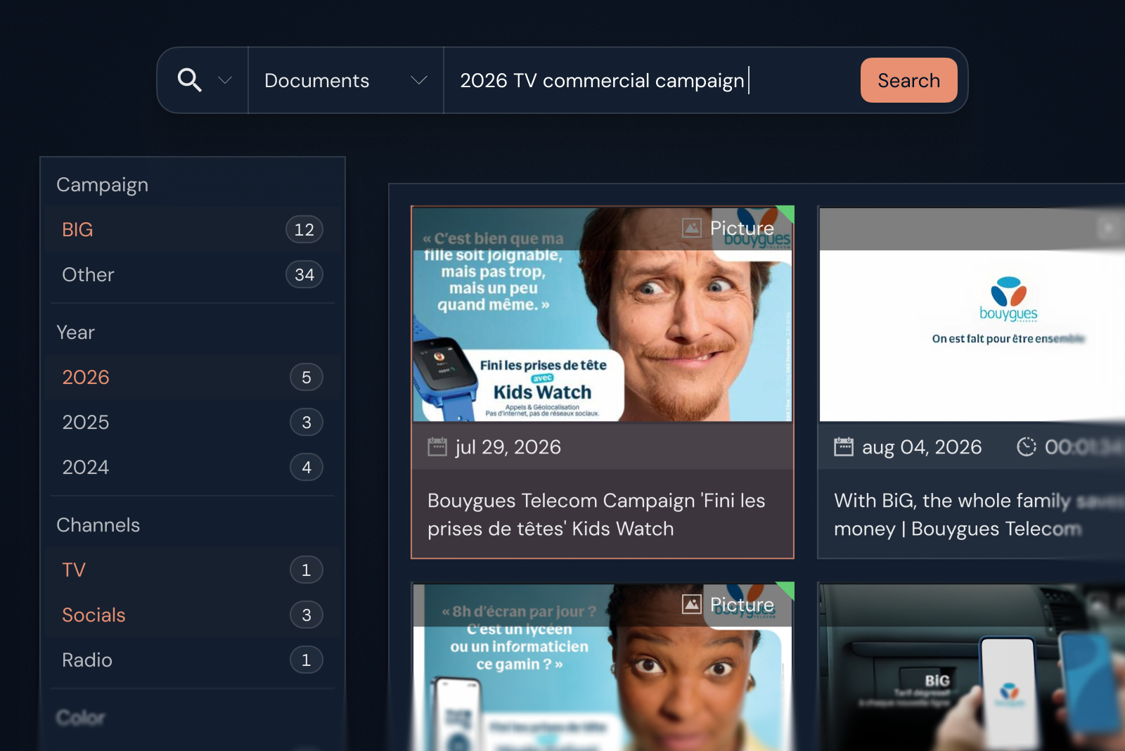1125x751 pixels.
Task: Click calendar icon next to jul 29, 2026
Action: click(x=437, y=447)
